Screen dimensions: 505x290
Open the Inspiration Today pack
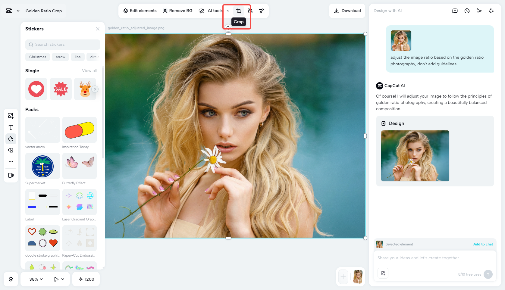[80, 130]
